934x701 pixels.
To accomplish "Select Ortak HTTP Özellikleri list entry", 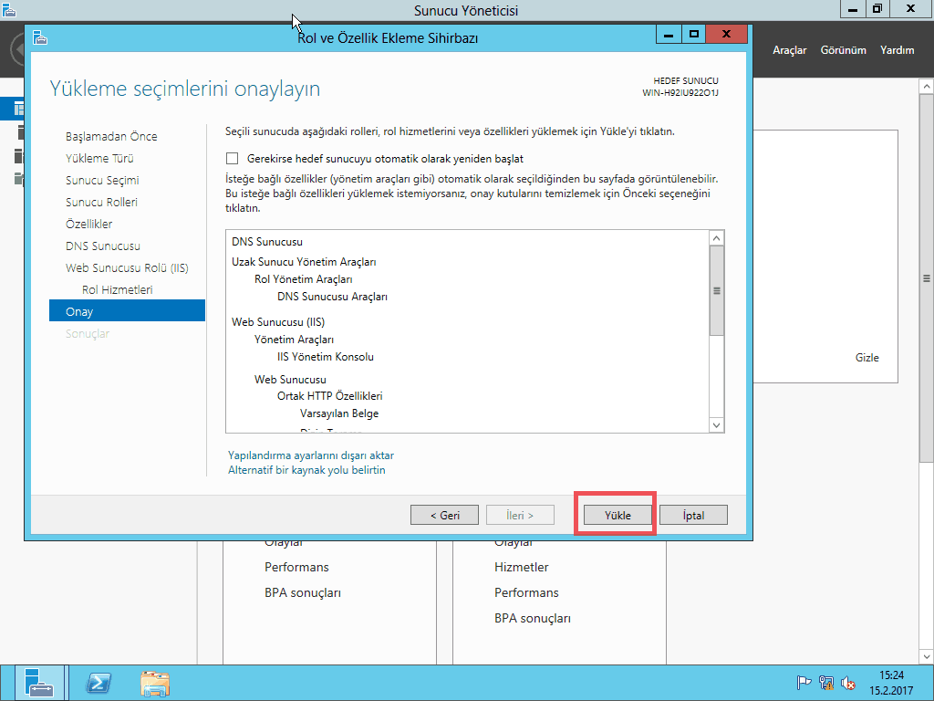I will 330,396.
